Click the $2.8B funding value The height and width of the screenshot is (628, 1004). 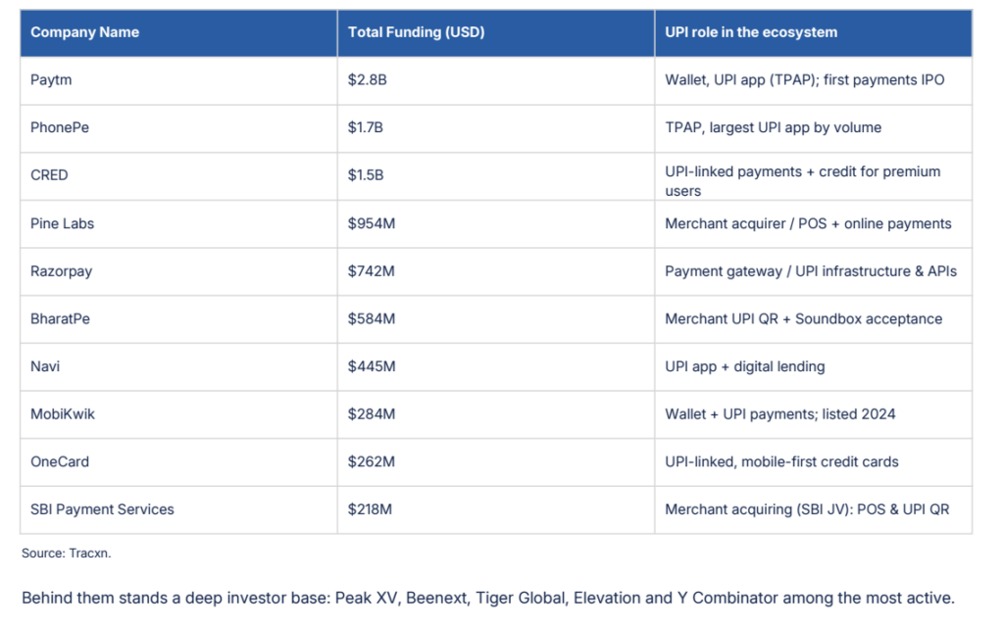coord(367,80)
